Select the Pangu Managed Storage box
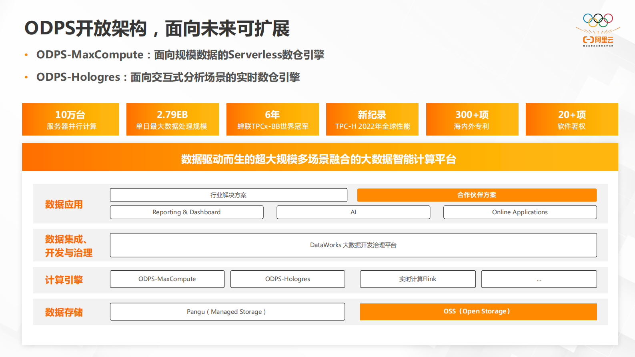 coord(227,312)
